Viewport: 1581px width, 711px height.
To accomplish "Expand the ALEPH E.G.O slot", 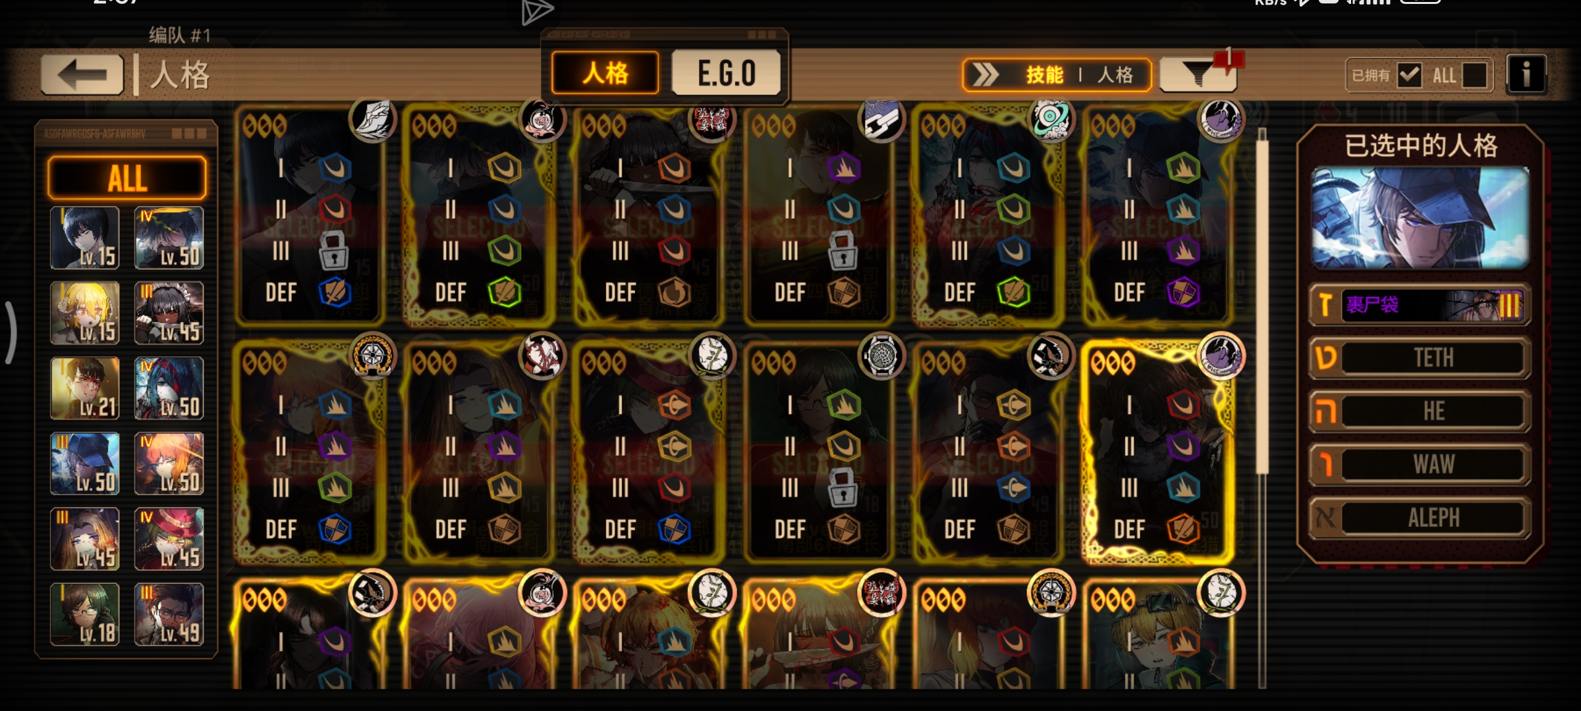I will pyautogui.click(x=1420, y=517).
